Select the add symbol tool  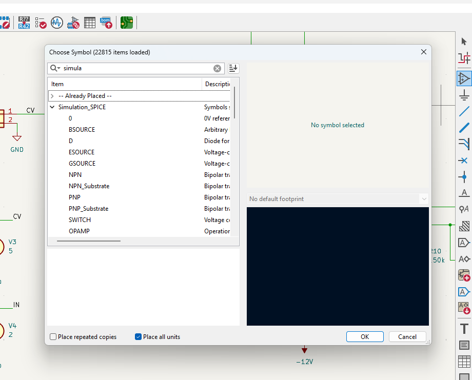pyautogui.click(x=464, y=78)
